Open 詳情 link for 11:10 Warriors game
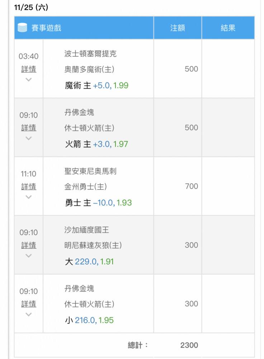Viewport: 264px width, 359px height. pyautogui.click(x=29, y=186)
